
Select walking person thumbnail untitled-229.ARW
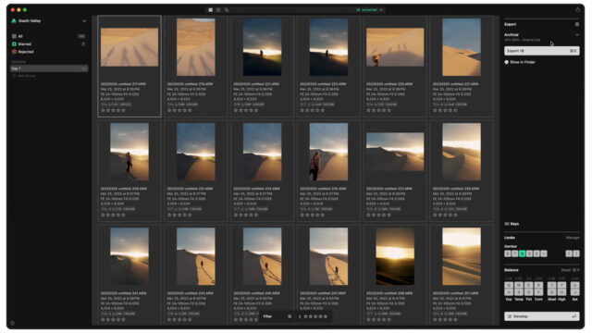[129, 152]
